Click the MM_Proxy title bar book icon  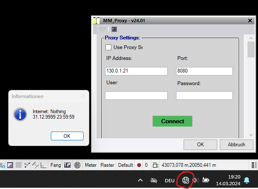point(96,21)
